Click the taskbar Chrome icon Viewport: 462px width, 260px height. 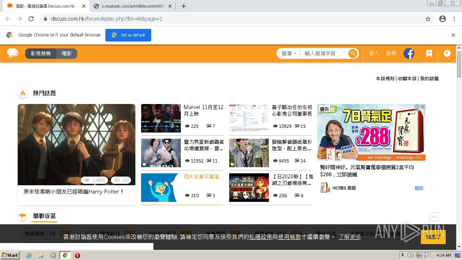[x=65, y=255]
